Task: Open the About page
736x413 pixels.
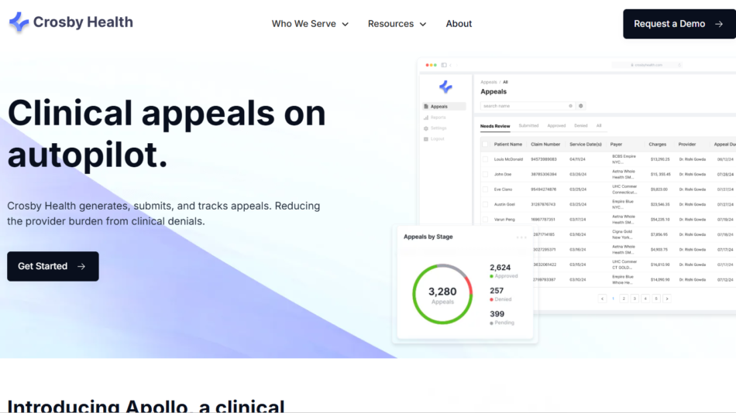Action: pos(459,24)
